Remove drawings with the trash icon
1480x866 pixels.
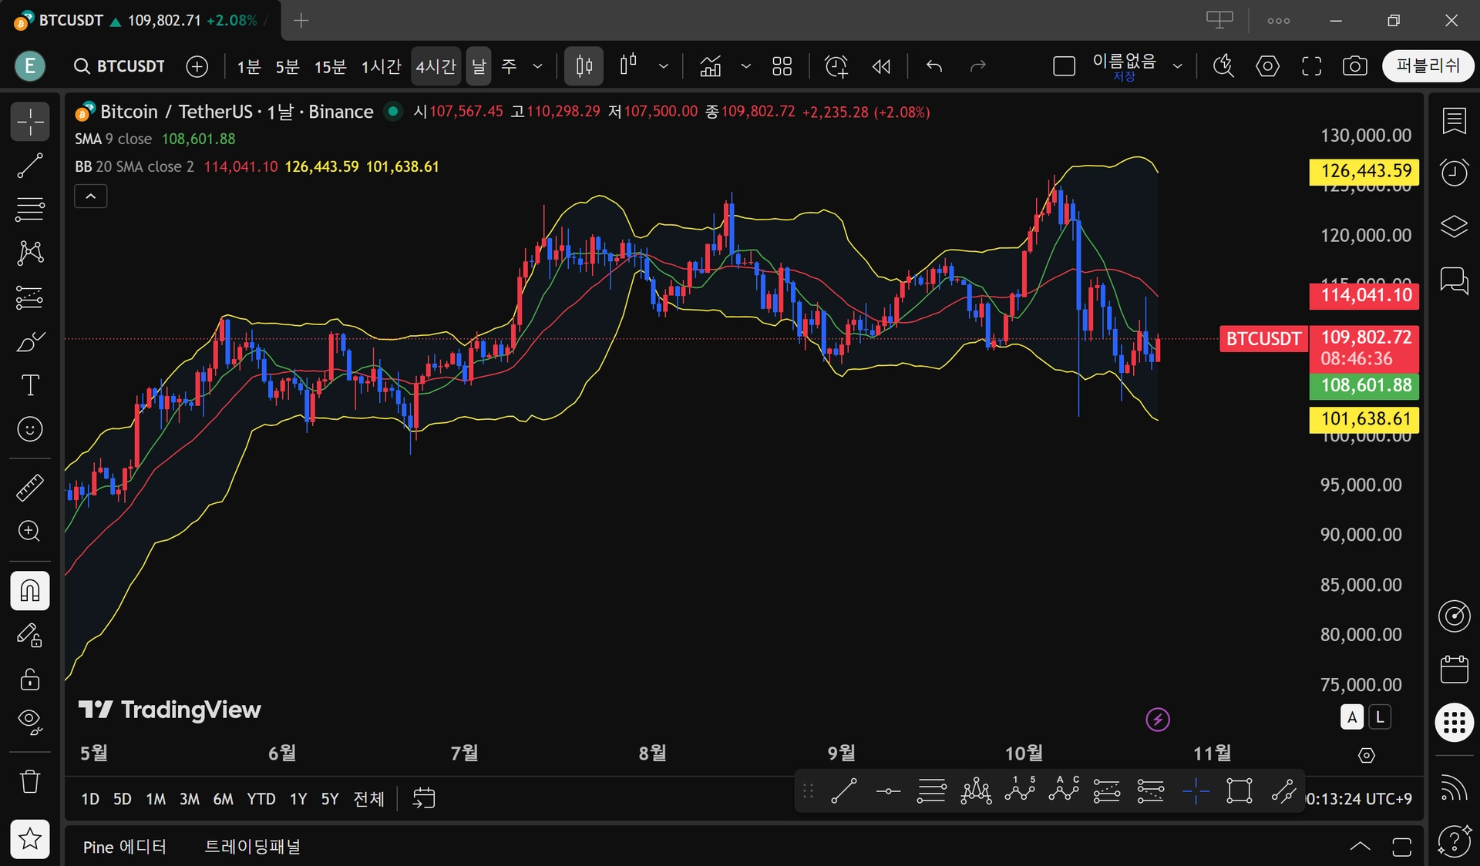[30, 781]
